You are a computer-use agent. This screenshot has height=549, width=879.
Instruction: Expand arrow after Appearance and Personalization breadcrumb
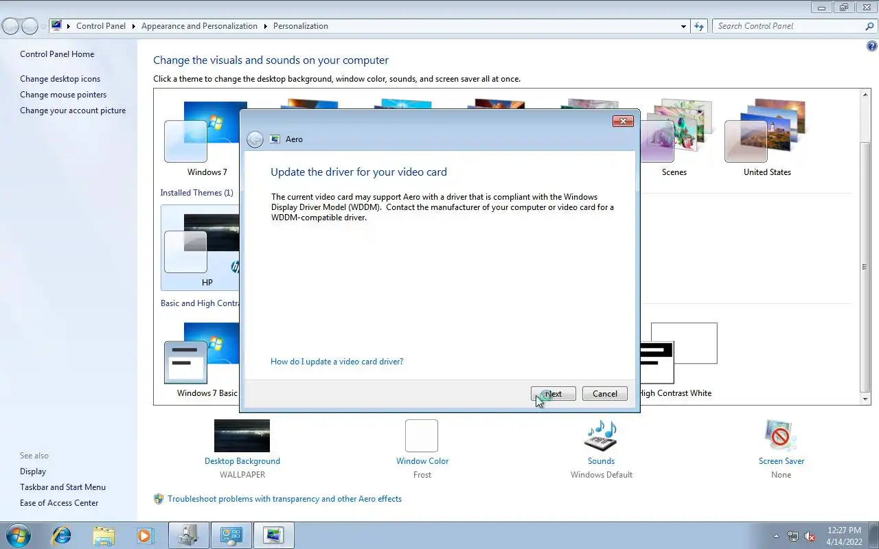pos(266,26)
